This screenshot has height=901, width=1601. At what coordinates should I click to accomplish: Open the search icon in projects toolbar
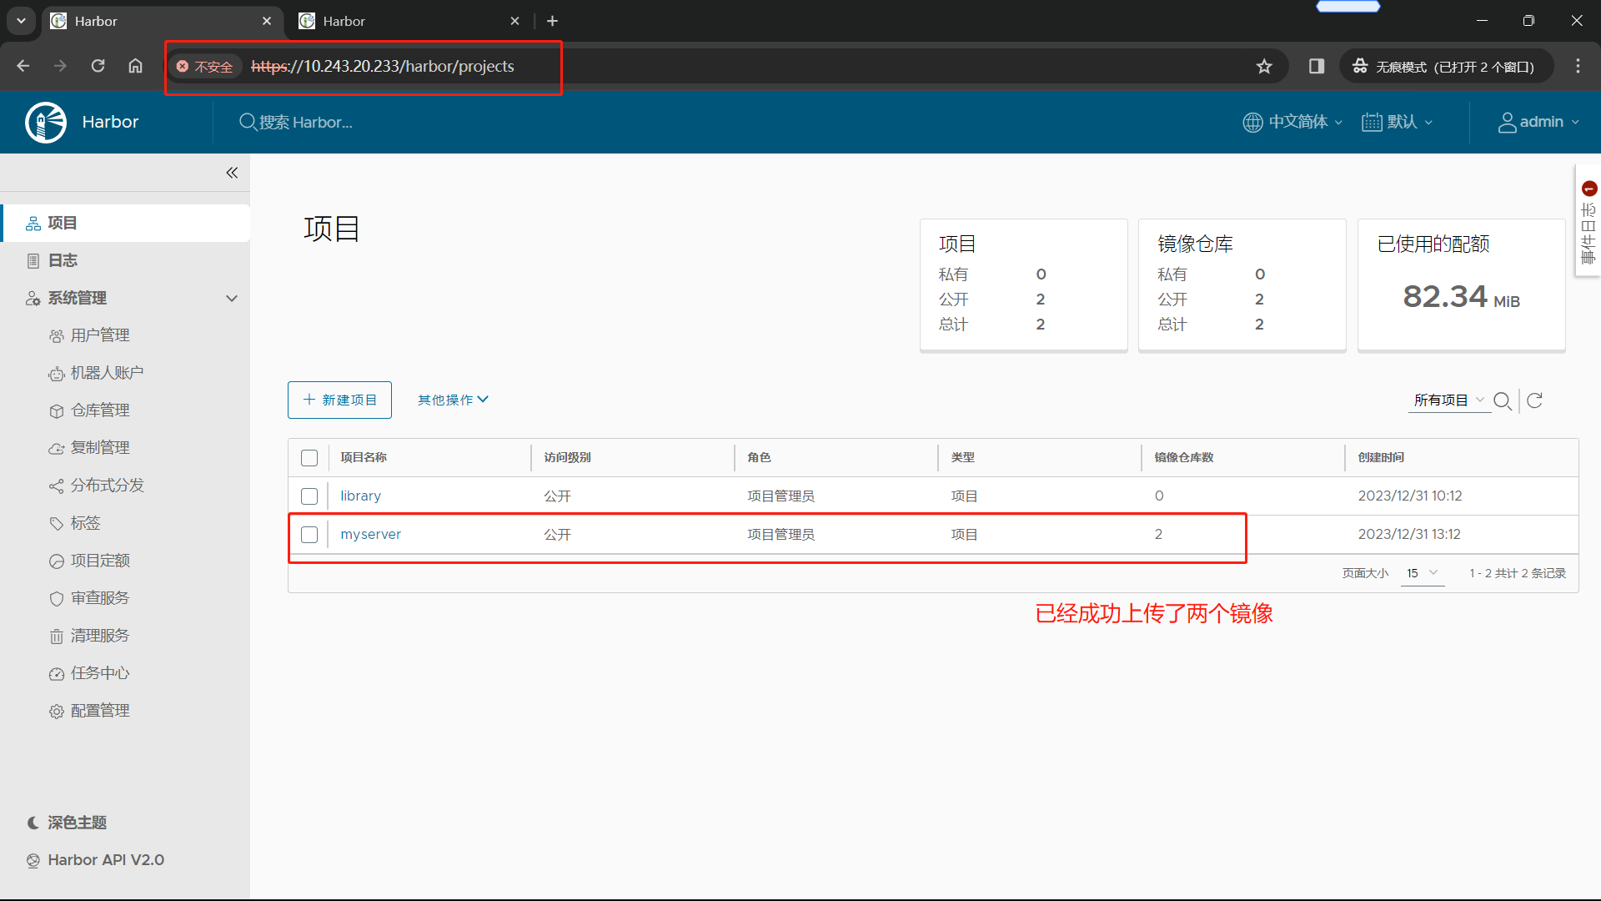1503,400
